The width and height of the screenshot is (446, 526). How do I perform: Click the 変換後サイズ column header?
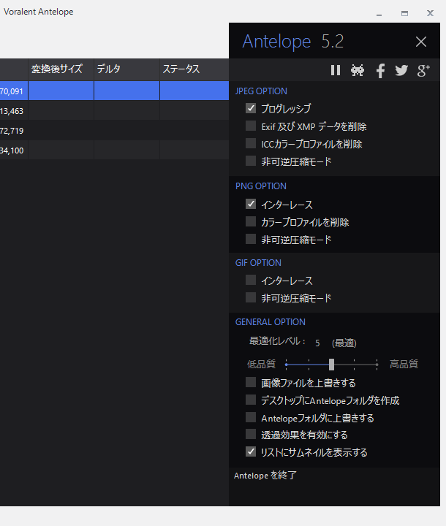coord(61,69)
